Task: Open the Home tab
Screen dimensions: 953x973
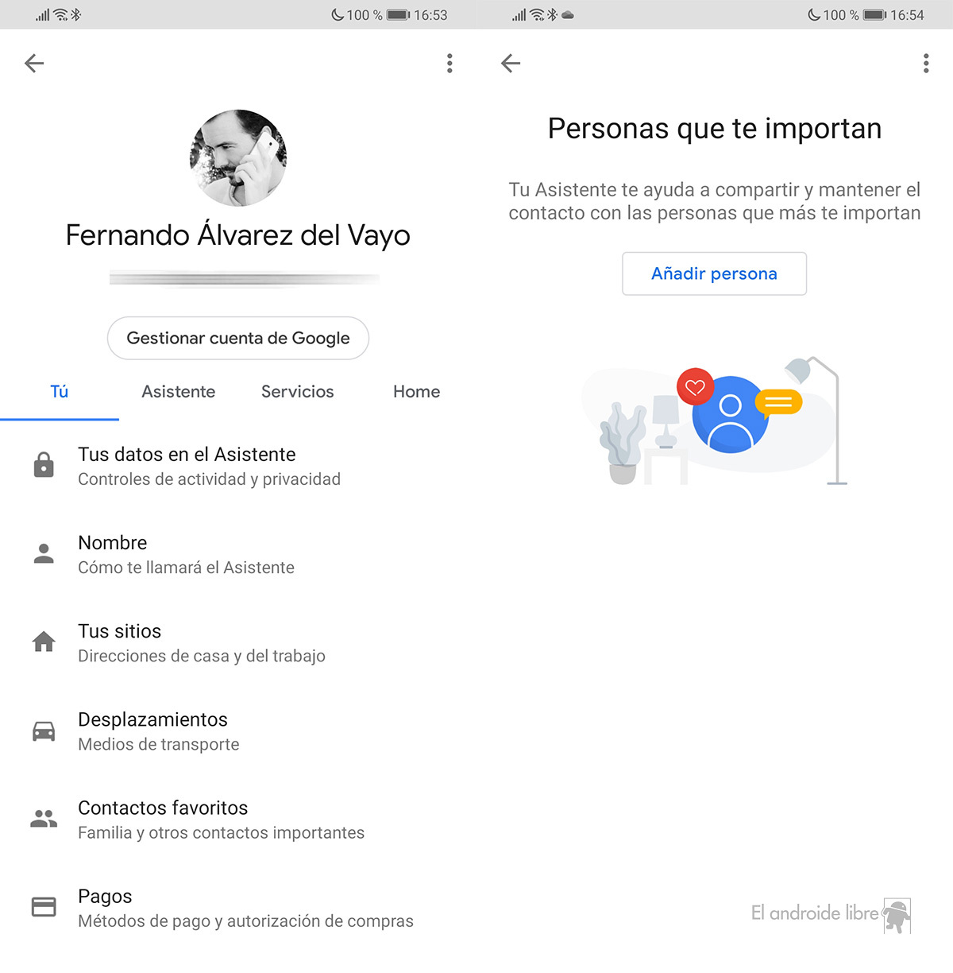Action: click(416, 392)
